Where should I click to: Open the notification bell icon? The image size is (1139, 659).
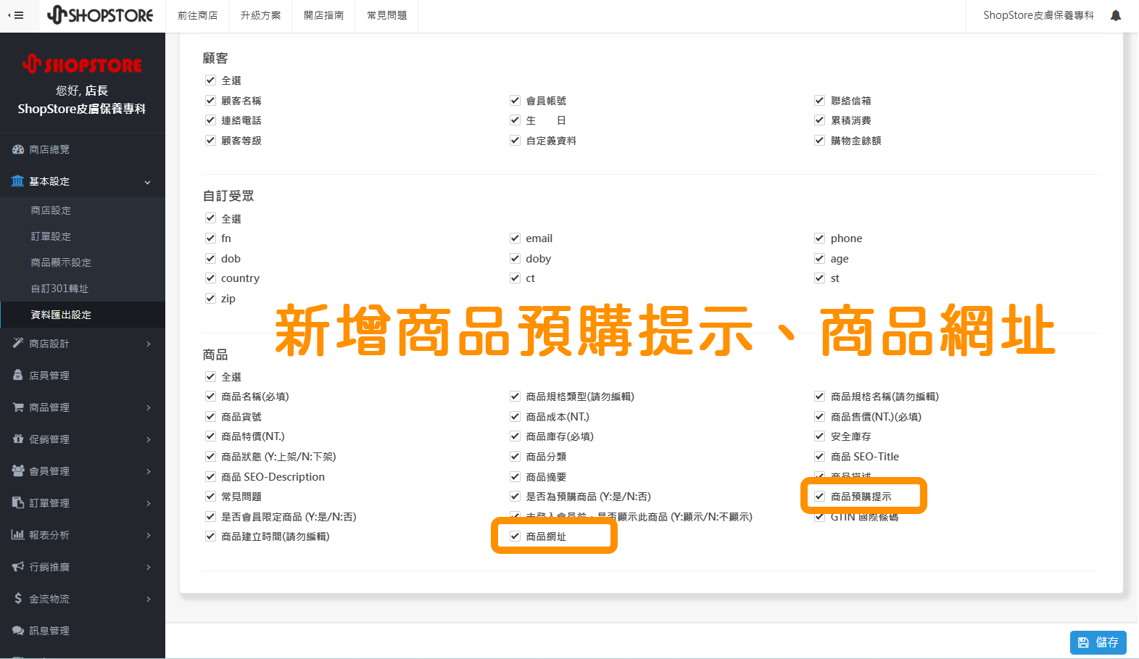[x=1116, y=15]
